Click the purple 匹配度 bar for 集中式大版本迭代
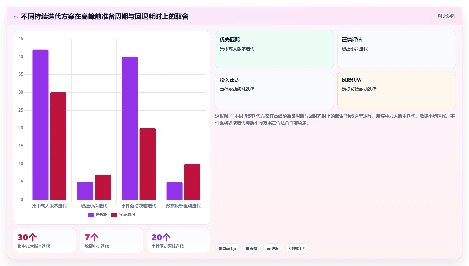Image resolution: width=469 pixels, height=266 pixels. click(40, 125)
